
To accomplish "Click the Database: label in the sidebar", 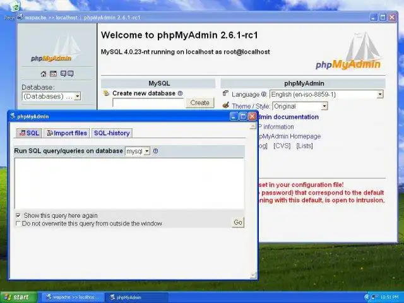I will click(x=38, y=87).
